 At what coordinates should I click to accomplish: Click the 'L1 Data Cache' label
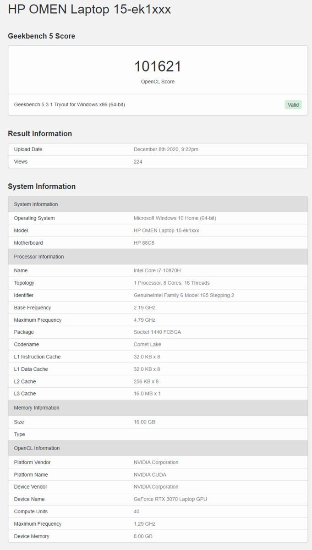tap(31, 369)
